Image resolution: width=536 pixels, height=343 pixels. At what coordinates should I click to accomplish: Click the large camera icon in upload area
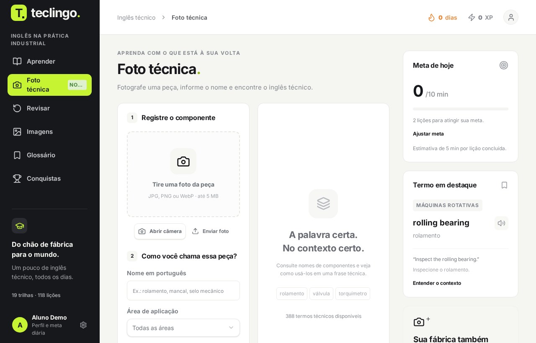[x=183, y=161]
